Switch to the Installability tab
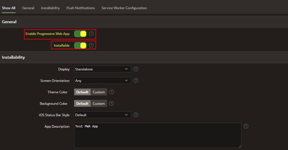 pos(50,8)
